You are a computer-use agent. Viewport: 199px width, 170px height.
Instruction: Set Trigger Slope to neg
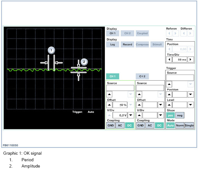tap(180, 115)
